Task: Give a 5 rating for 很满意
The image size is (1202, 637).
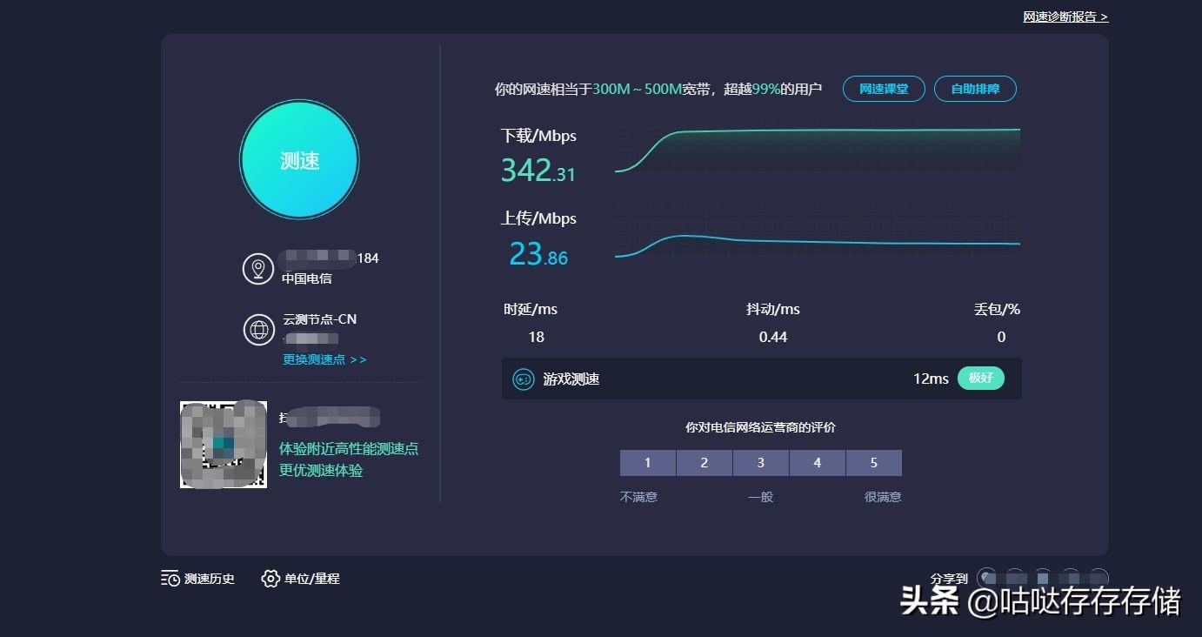Action: click(873, 462)
